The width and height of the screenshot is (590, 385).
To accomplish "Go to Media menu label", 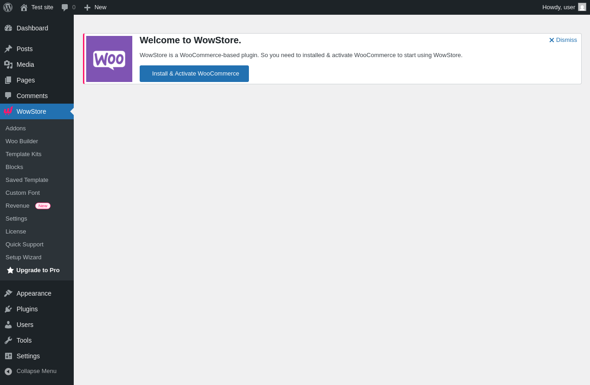I will [x=25, y=64].
